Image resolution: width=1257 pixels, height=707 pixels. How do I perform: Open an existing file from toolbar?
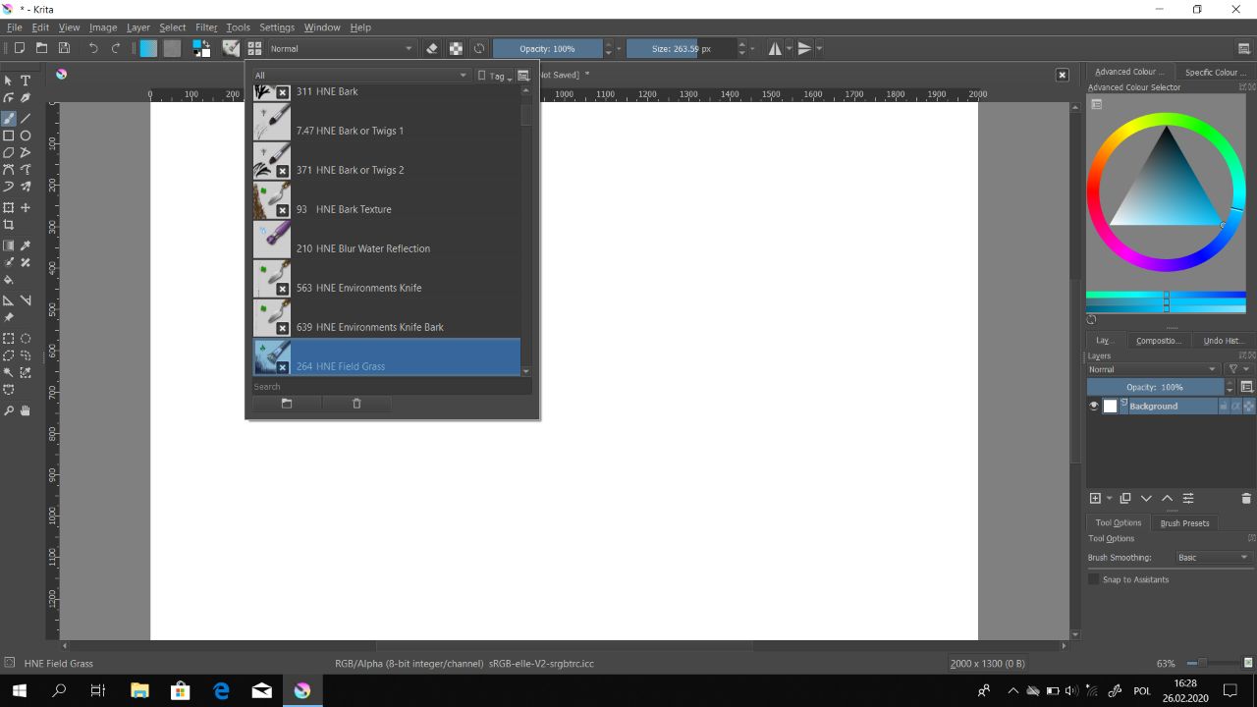(x=41, y=48)
